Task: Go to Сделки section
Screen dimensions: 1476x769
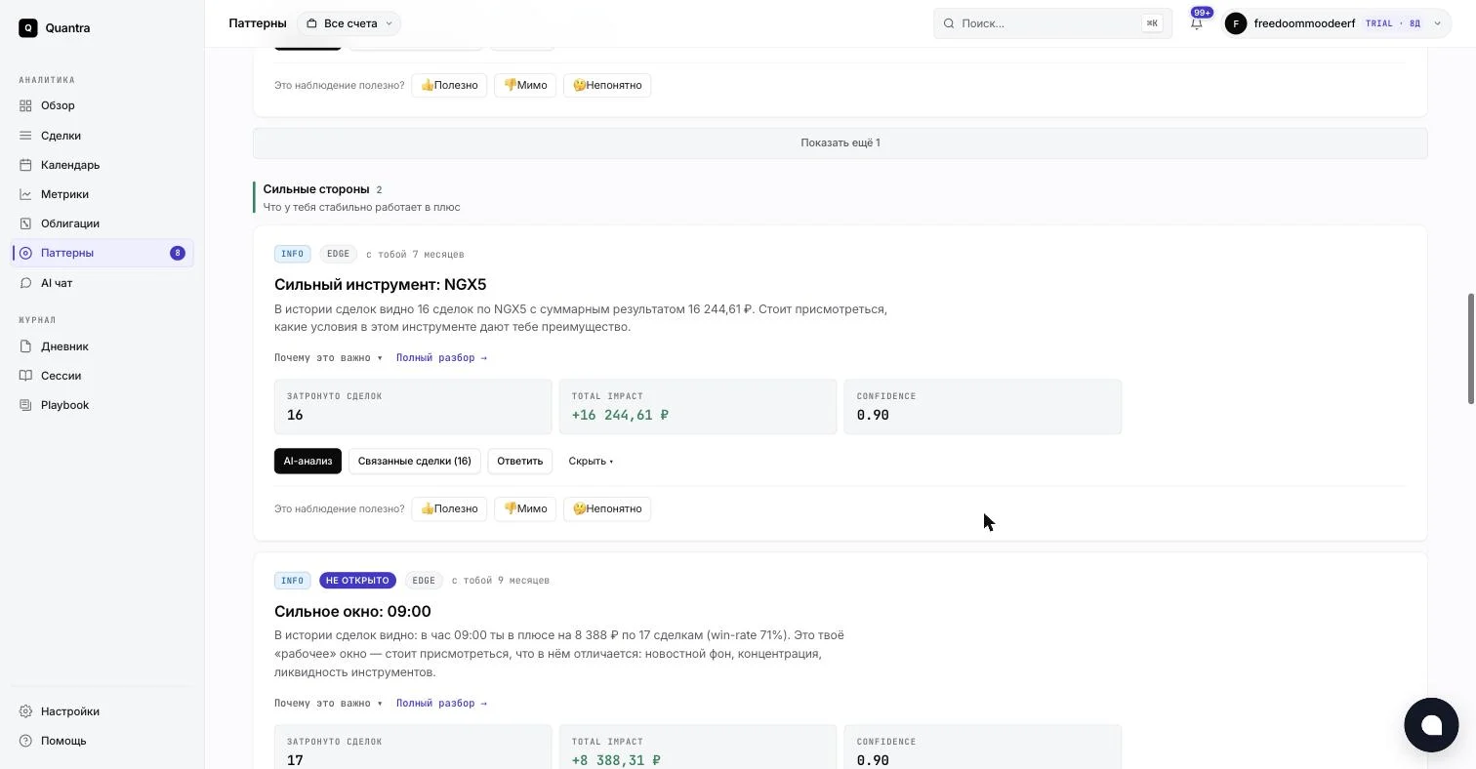Action: pos(102,136)
